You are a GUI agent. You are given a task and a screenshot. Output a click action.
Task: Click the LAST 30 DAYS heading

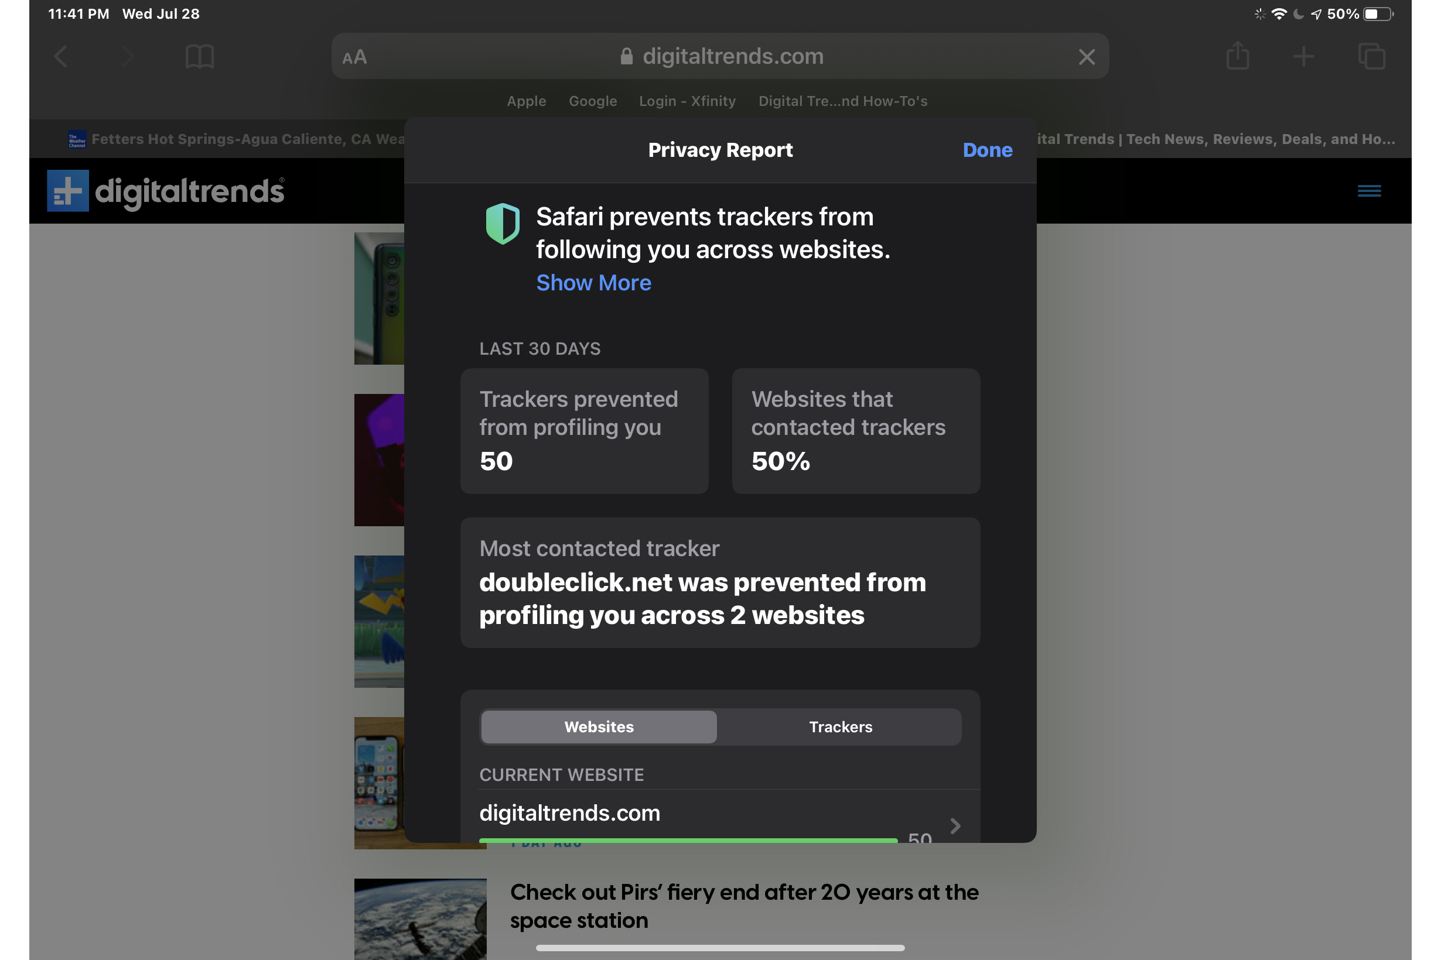(539, 348)
